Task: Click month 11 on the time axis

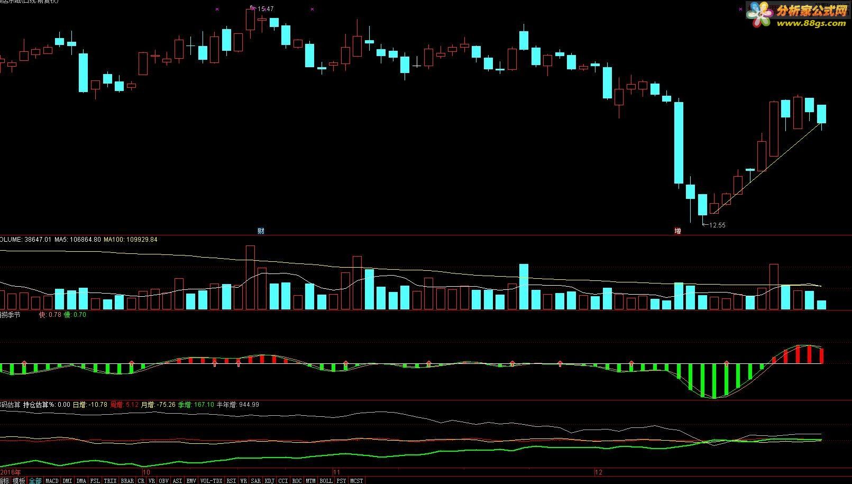Action: pyautogui.click(x=336, y=472)
